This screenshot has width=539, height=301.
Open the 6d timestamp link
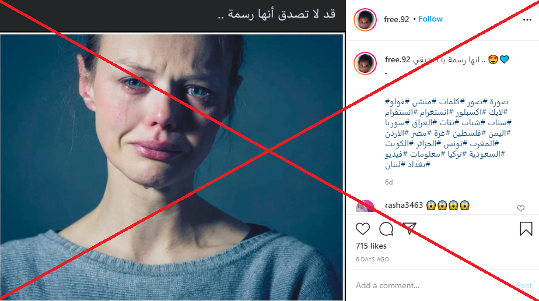[x=388, y=182]
